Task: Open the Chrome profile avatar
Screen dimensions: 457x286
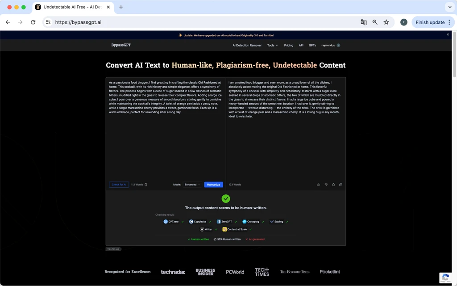Action: (x=403, y=22)
